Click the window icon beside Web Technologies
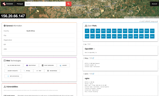This screenshot has width=159, height=96. click(5, 60)
